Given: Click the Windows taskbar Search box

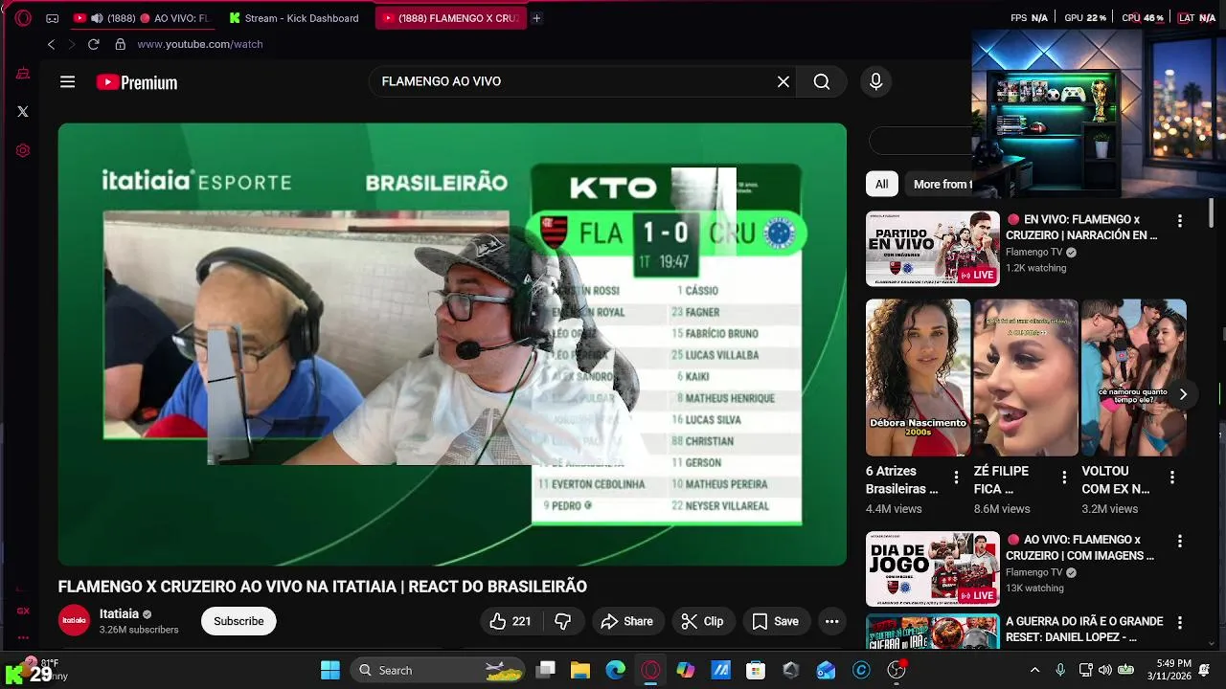Looking at the screenshot, I should tap(438, 670).
